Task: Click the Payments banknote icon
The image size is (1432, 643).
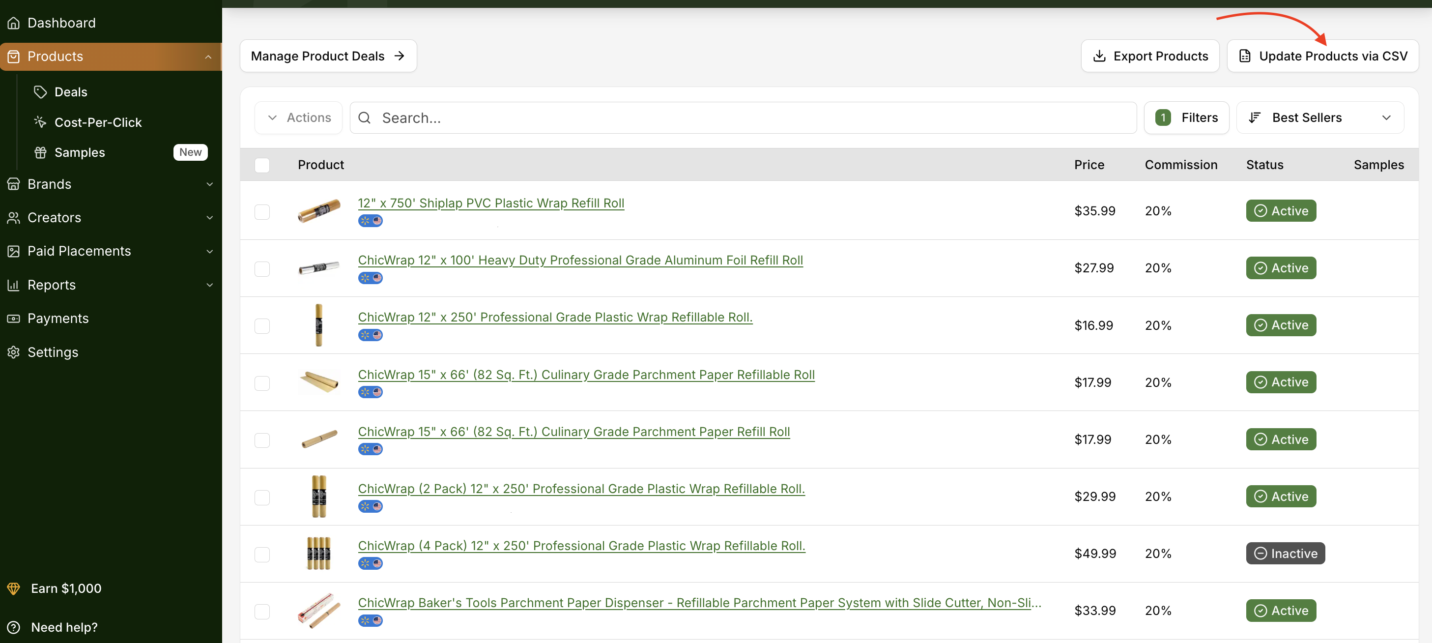Action: coord(13,318)
